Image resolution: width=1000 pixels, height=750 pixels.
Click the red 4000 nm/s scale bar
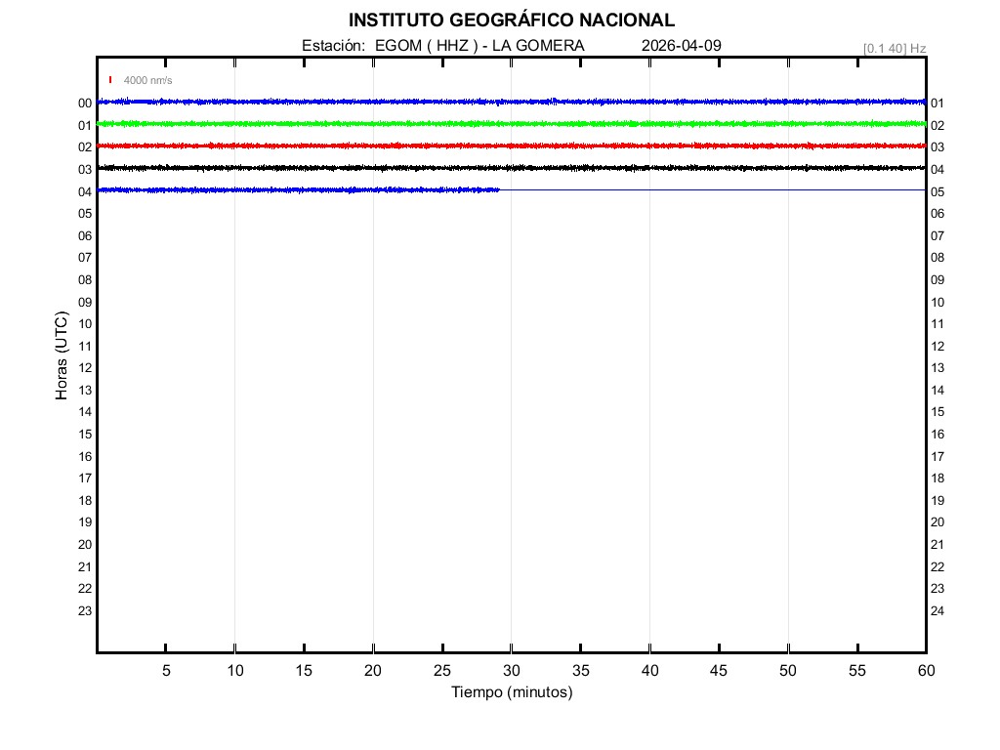pos(110,80)
